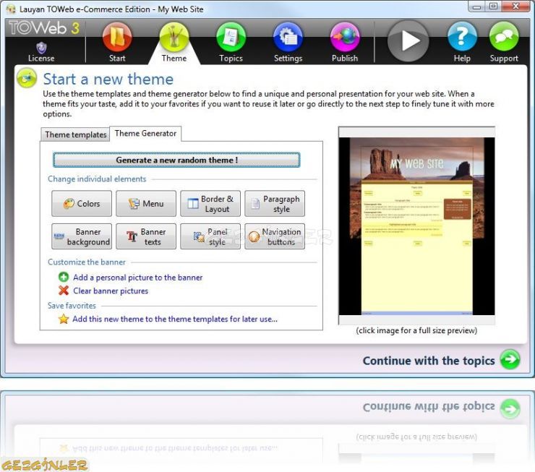Click the green arrow continue icon
This screenshot has height=472, width=535.
510,359
